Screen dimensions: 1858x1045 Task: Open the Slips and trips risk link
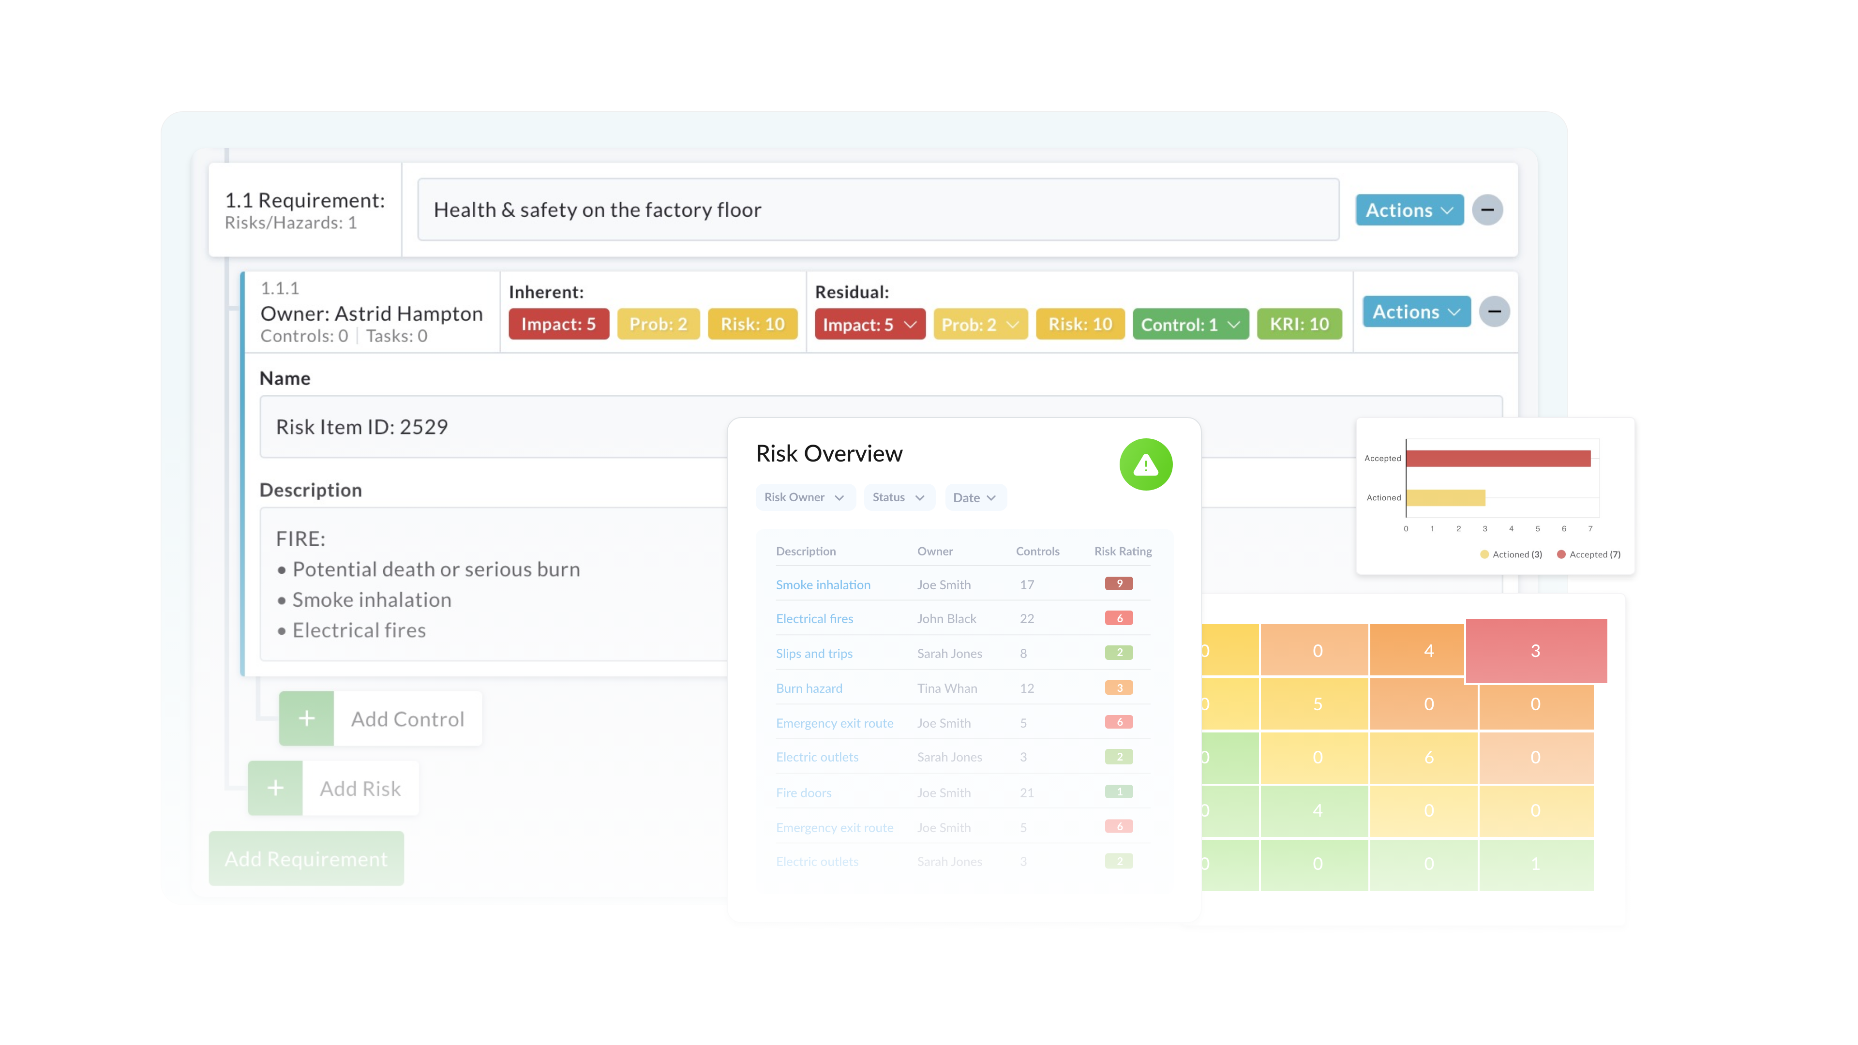814,654
